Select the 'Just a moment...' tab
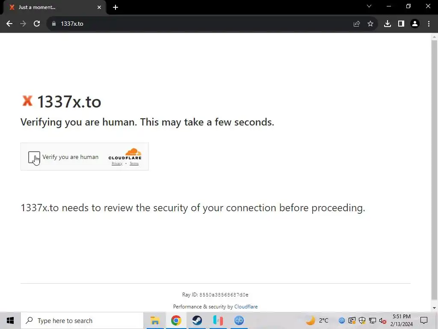Viewport: 438px width, 329px height. (54, 7)
